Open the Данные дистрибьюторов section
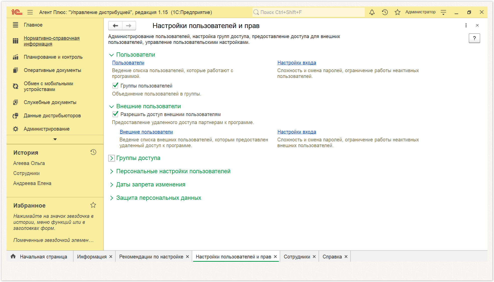The image size is (494, 282). 52,116
